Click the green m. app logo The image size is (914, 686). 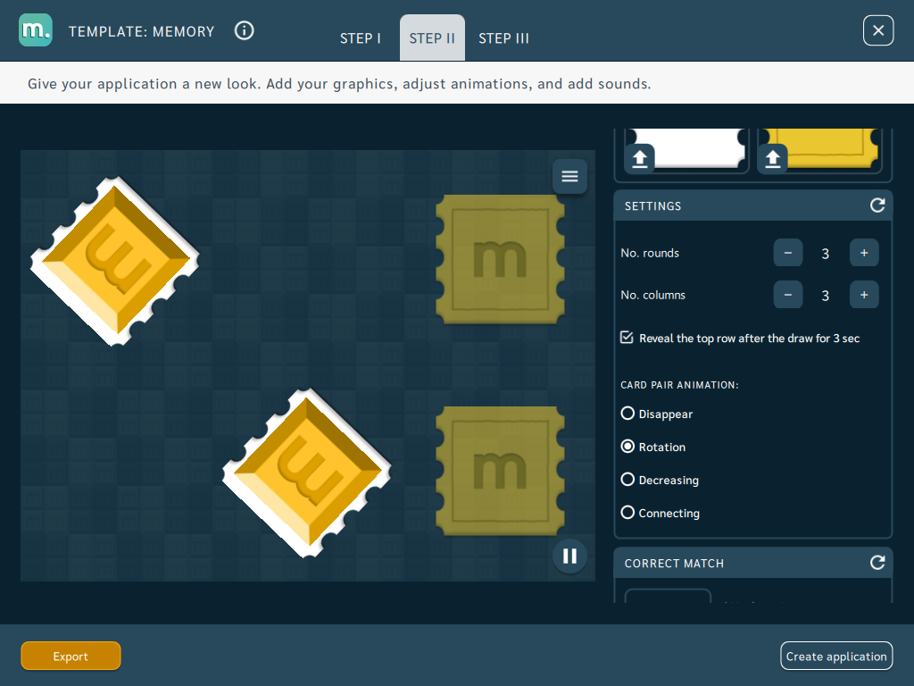(36, 30)
